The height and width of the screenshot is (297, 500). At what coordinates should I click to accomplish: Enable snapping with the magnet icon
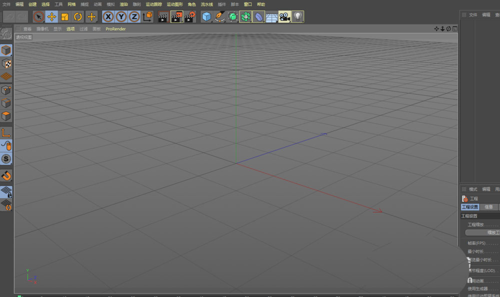point(6,175)
